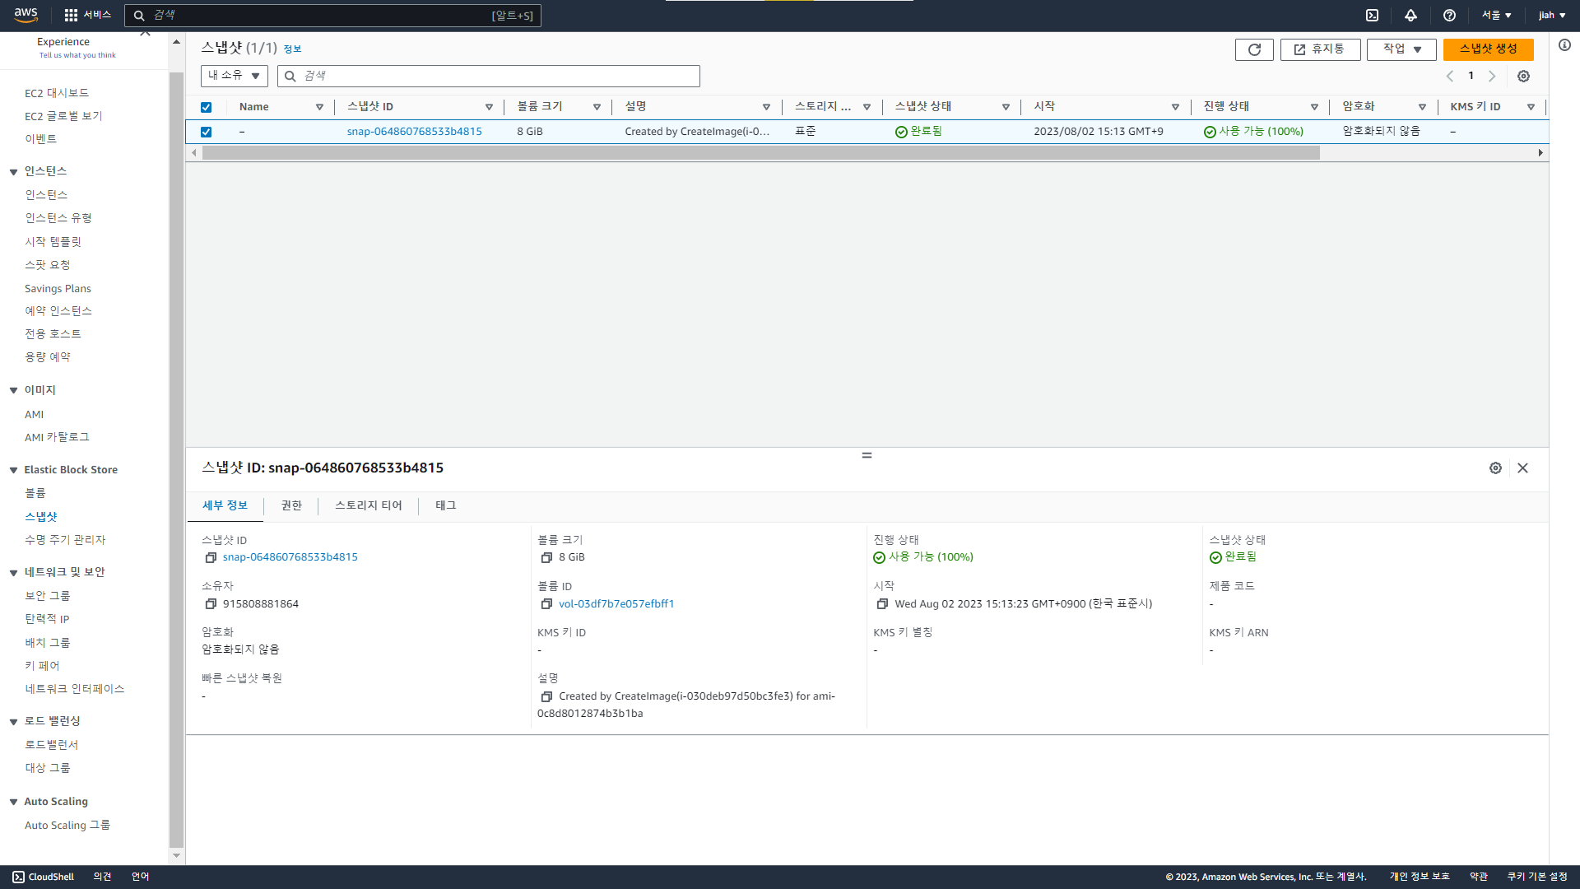
Task: Open the help question mark menu
Action: [1449, 15]
